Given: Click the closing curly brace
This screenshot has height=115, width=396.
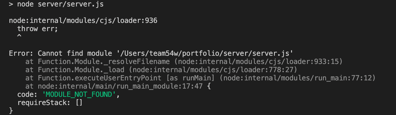Looking at the screenshot, I should (x=11, y=111).
